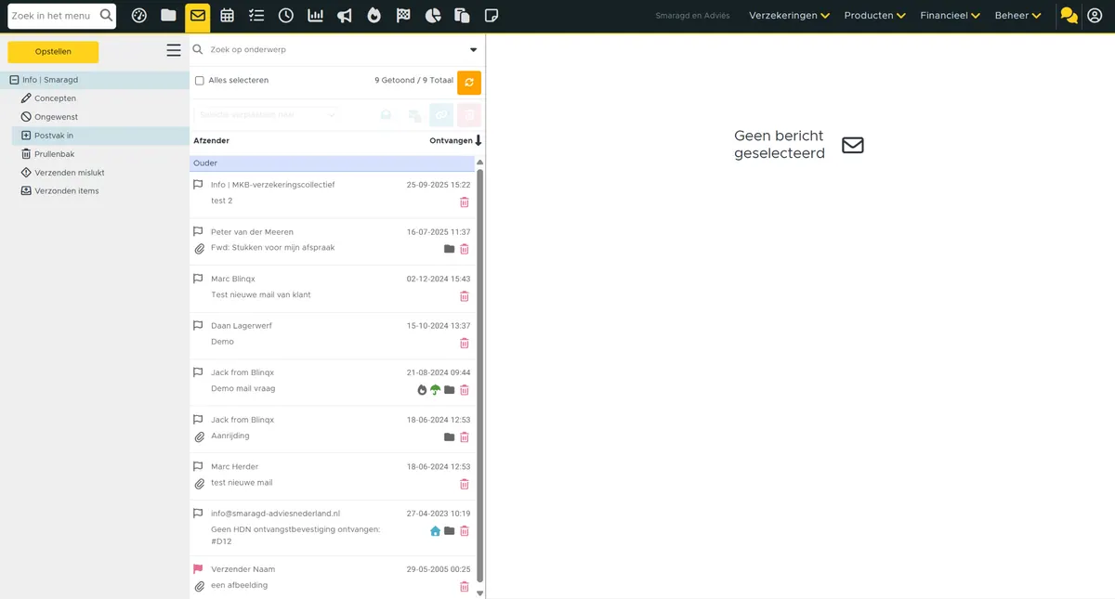Image resolution: width=1115 pixels, height=599 pixels.
Task: Collapse the 'Info | Smaragd' mailbox tree
Action: click(14, 80)
